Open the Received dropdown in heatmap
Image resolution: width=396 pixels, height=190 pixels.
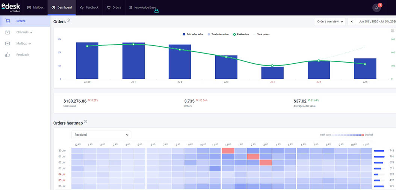[x=101, y=135]
